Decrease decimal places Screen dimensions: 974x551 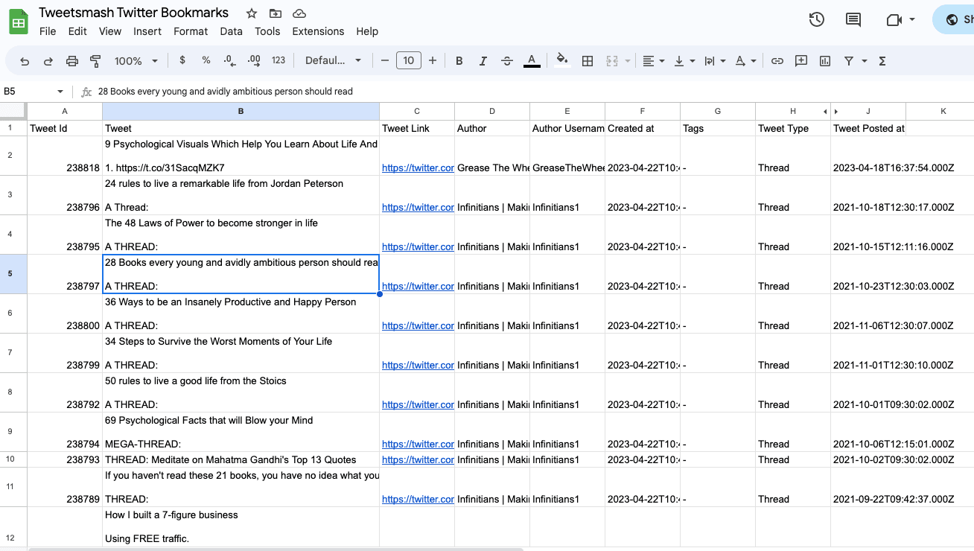pyautogui.click(x=230, y=60)
